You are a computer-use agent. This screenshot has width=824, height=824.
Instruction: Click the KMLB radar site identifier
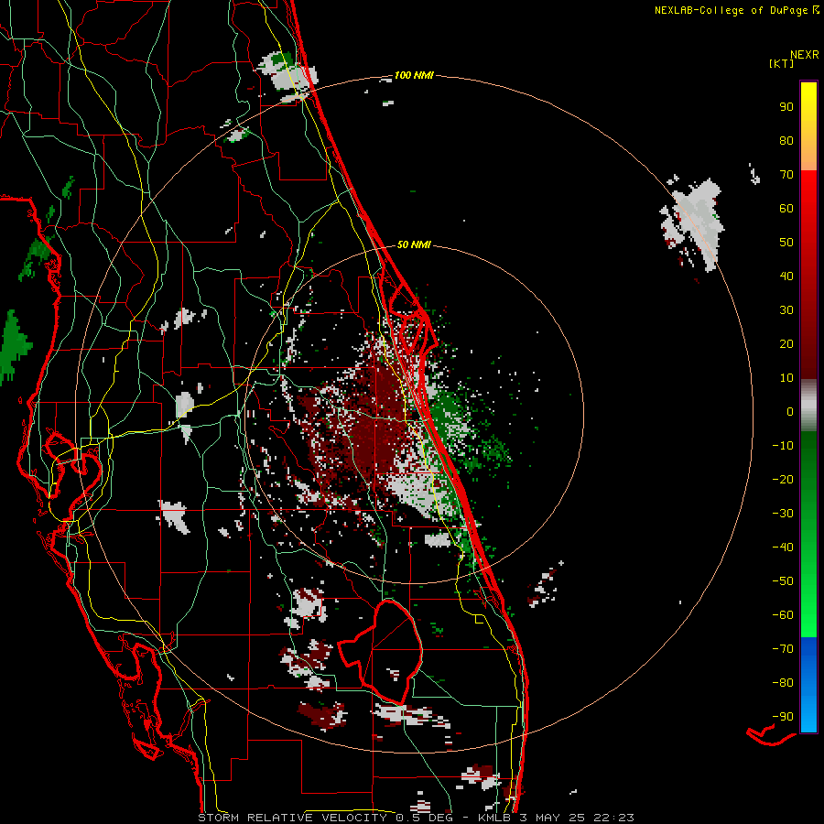494,818
